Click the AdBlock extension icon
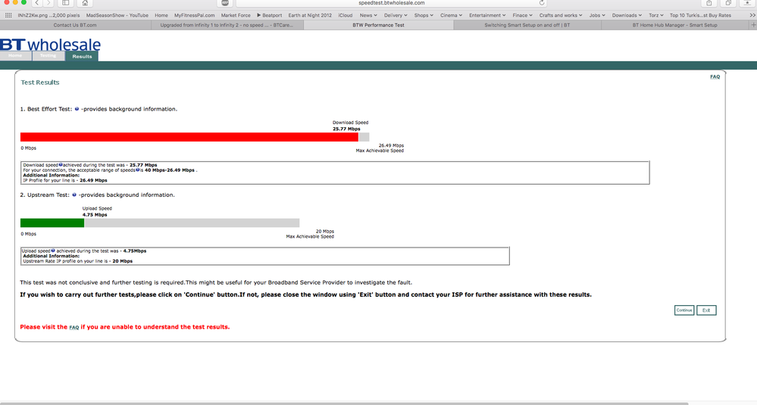757x405 pixels. [225, 3]
